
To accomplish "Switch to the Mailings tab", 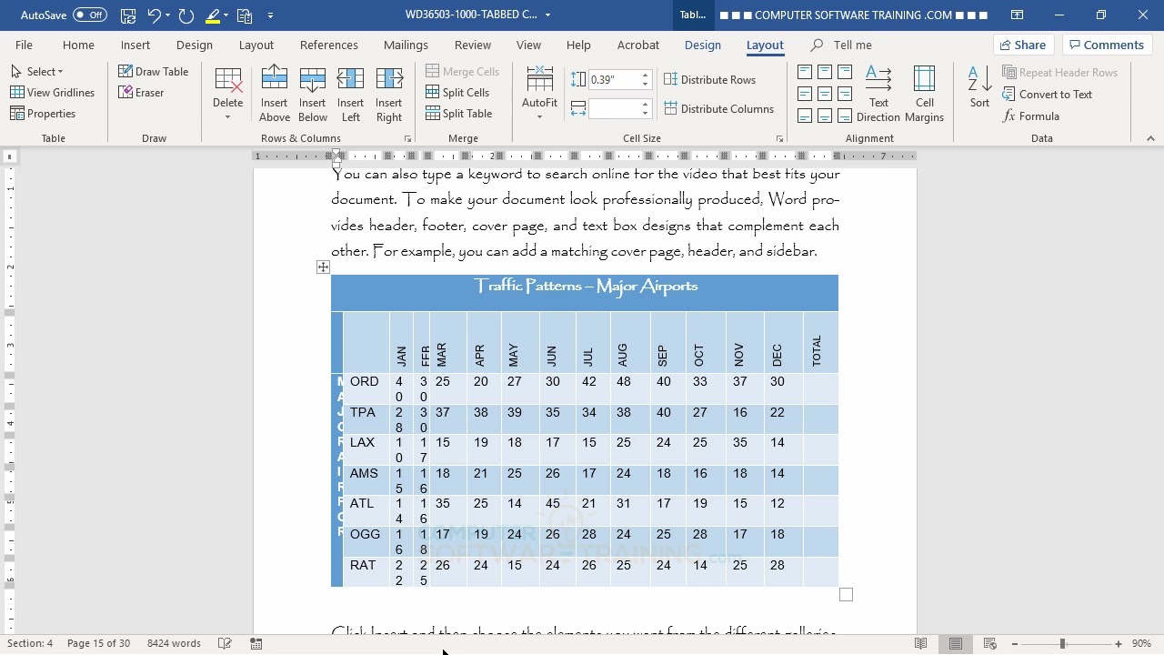I will 406,45.
